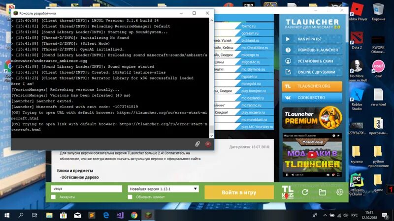This screenshot has width=394, height=221.
Task: Select server foxmc.ru in list
Action: [248, 26]
